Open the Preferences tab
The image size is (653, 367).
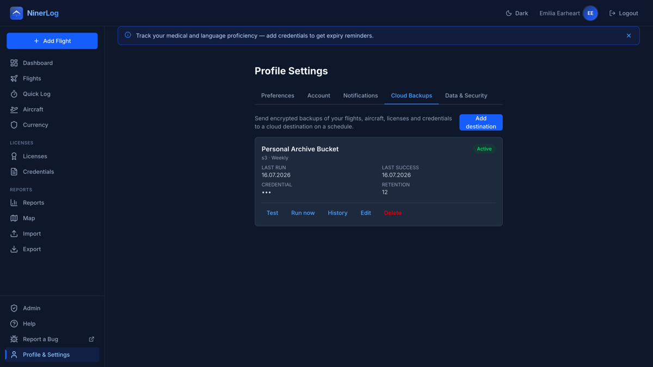278,96
